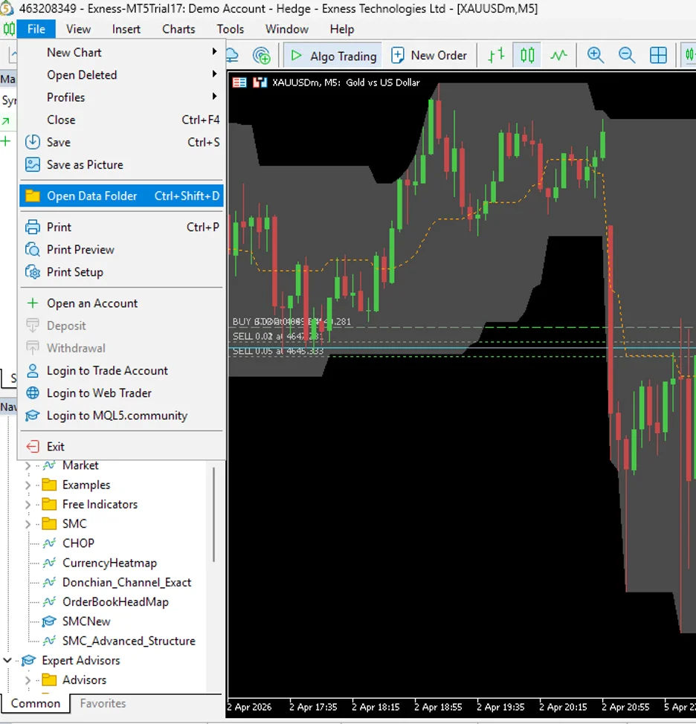
Task: Select Save as Picture option
Action: (x=85, y=165)
